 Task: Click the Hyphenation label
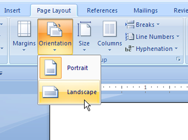154,49
